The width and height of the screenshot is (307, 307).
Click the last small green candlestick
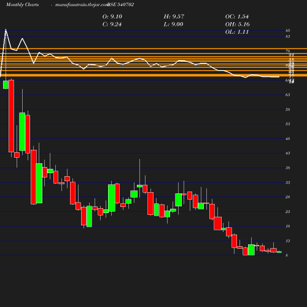pos(279,252)
